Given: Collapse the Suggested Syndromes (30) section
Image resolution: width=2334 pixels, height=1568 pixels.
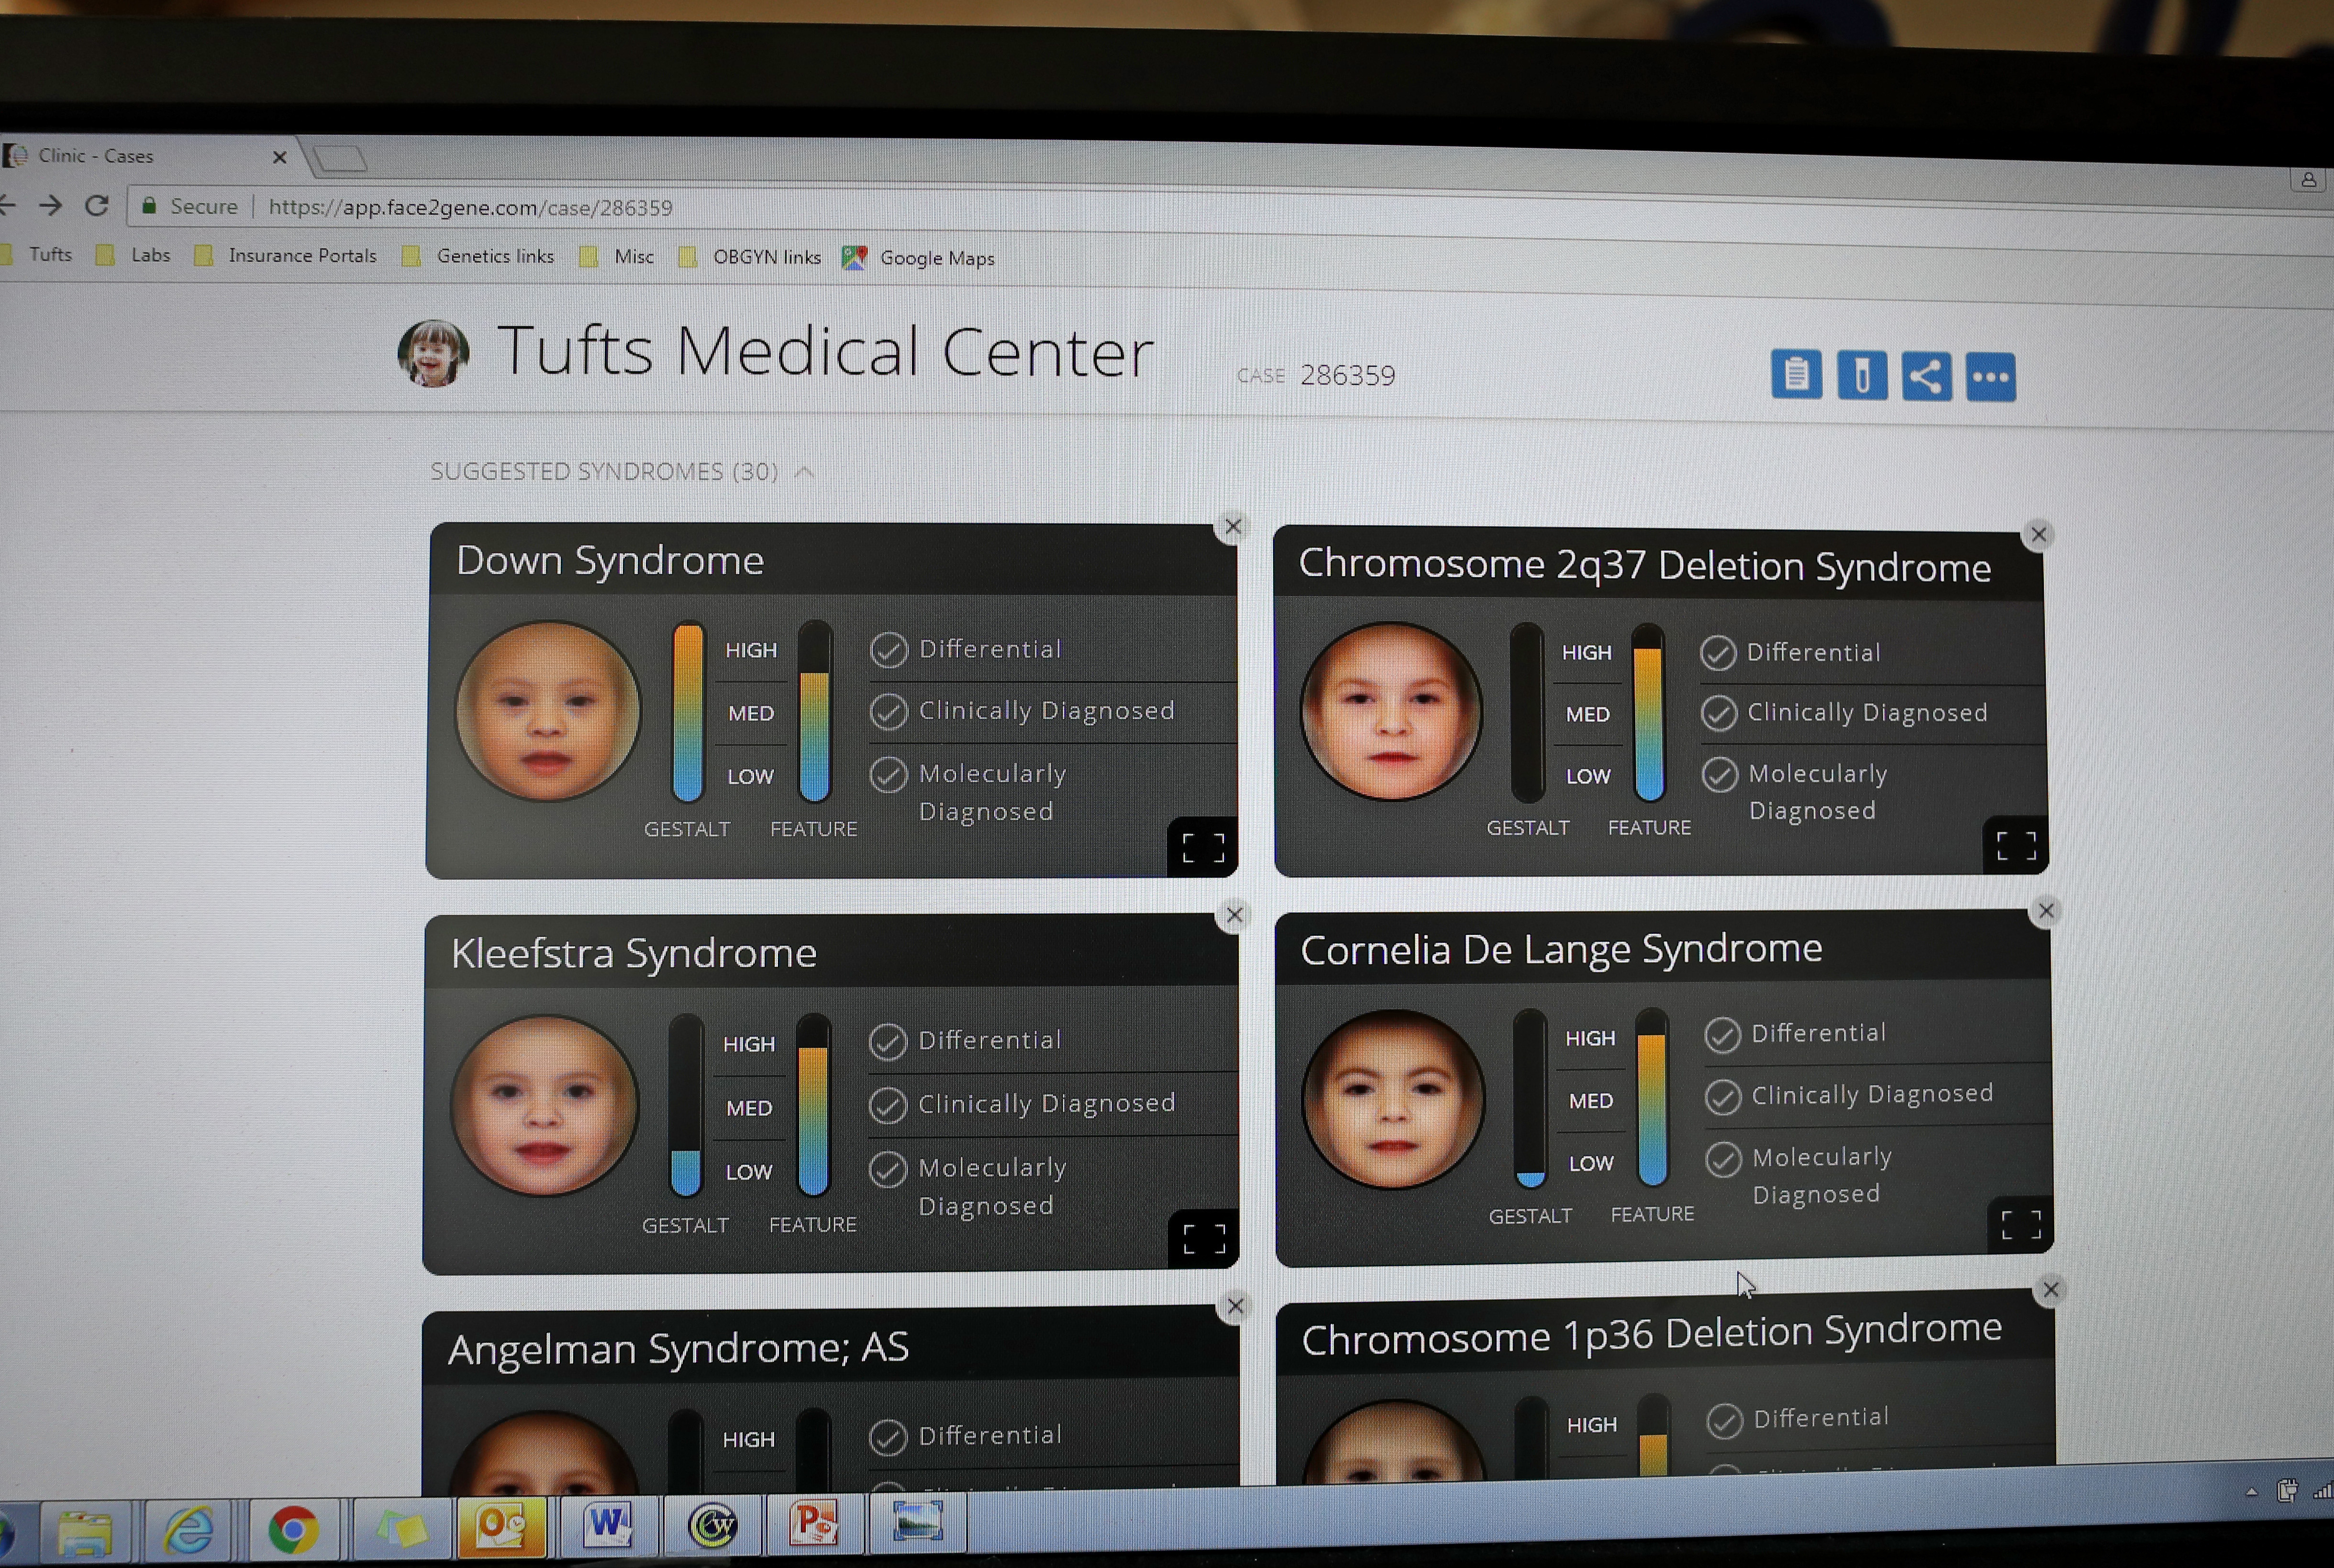Looking at the screenshot, I should 804,472.
